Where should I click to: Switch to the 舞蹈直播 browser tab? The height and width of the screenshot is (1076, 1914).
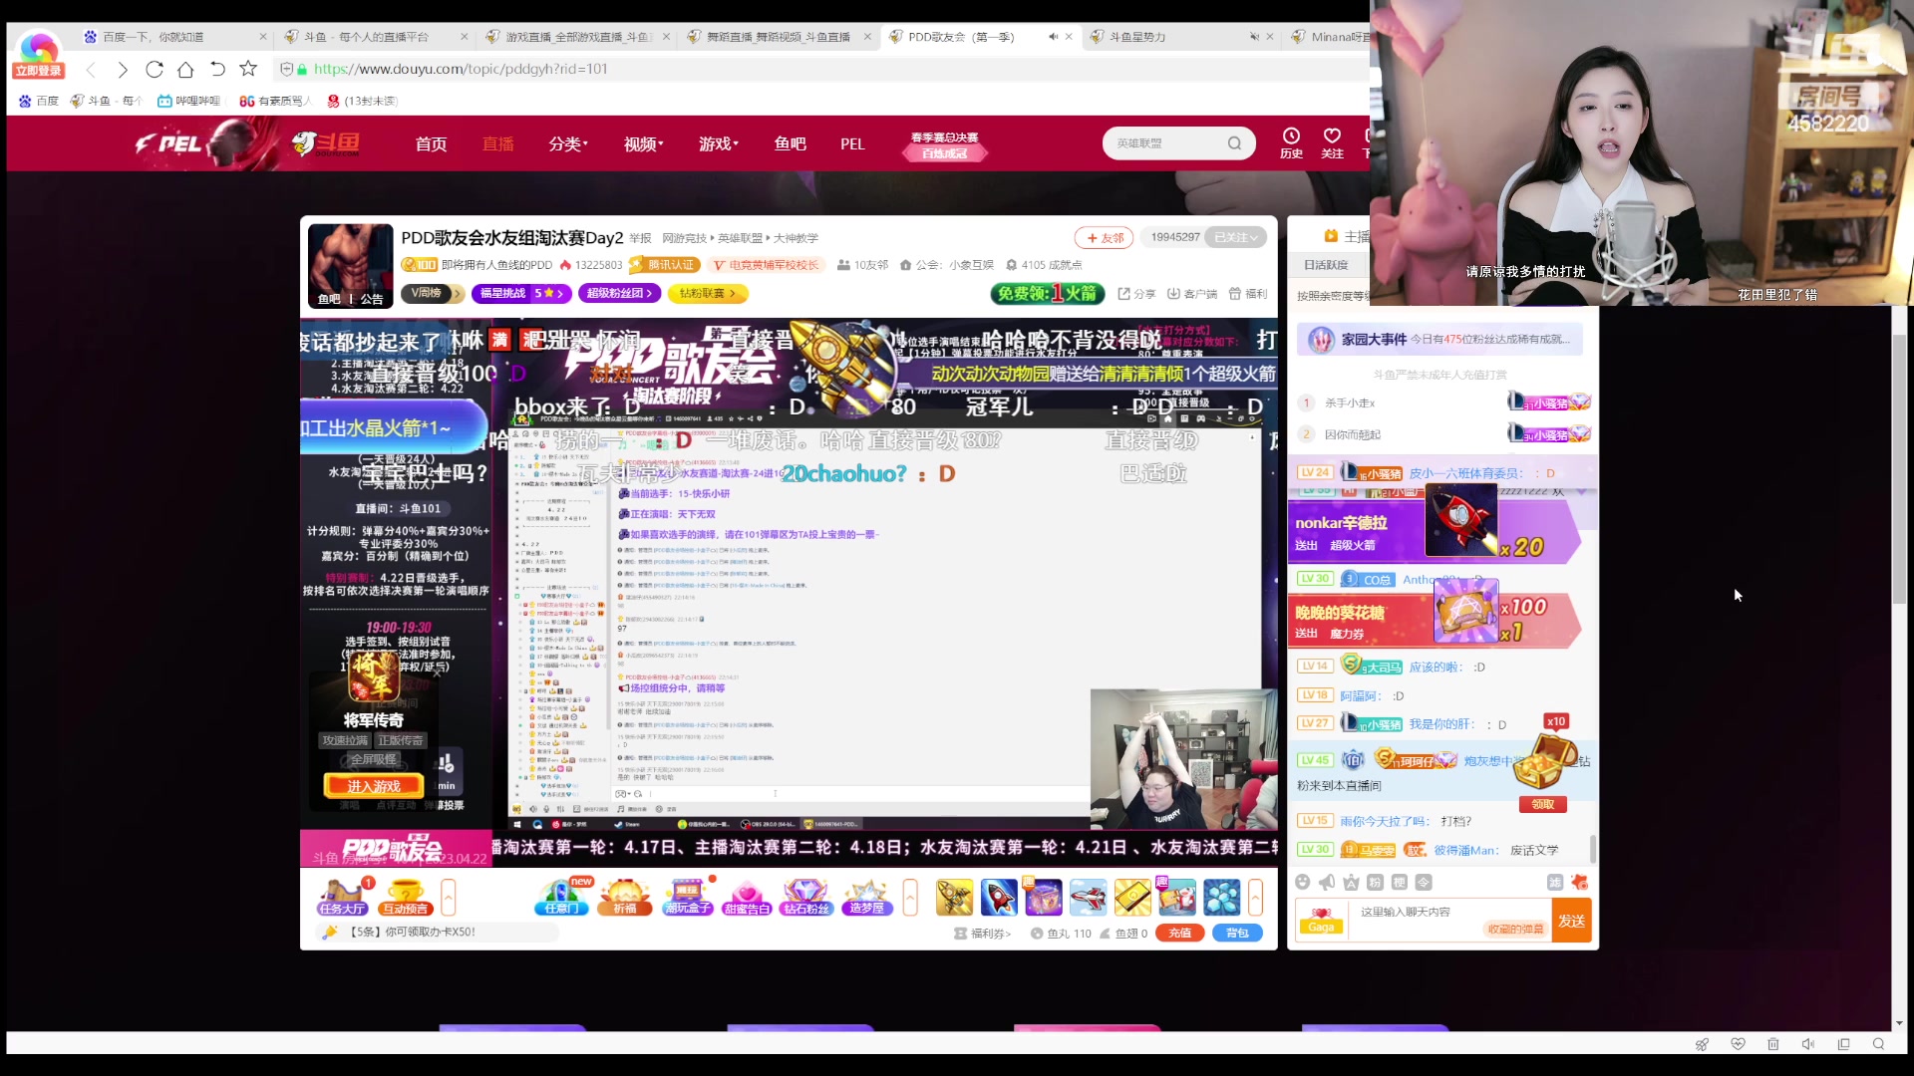tap(778, 37)
